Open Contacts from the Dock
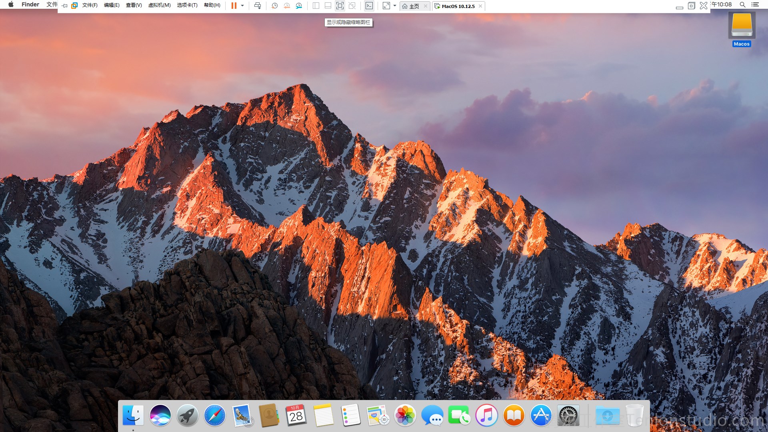This screenshot has width=768, height=432. coord(269,415)
